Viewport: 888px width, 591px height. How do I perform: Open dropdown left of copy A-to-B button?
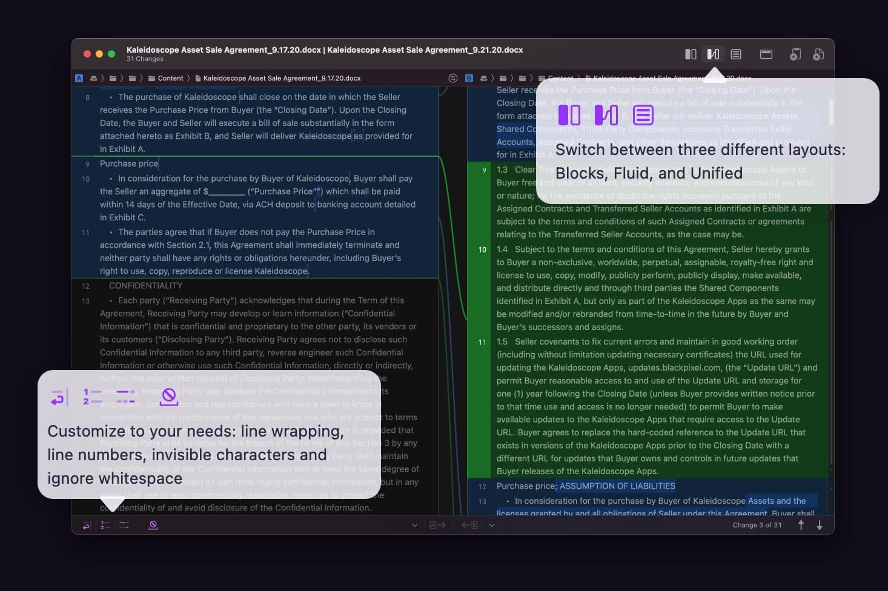coord(414,525)
